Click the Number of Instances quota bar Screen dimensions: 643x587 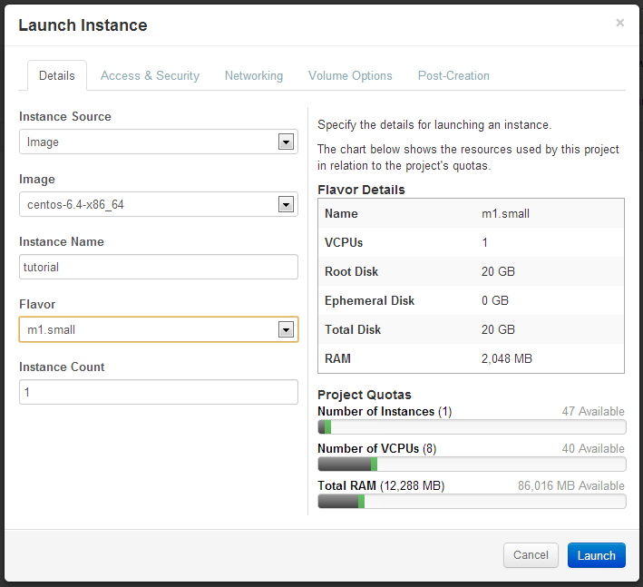(472, 427)
